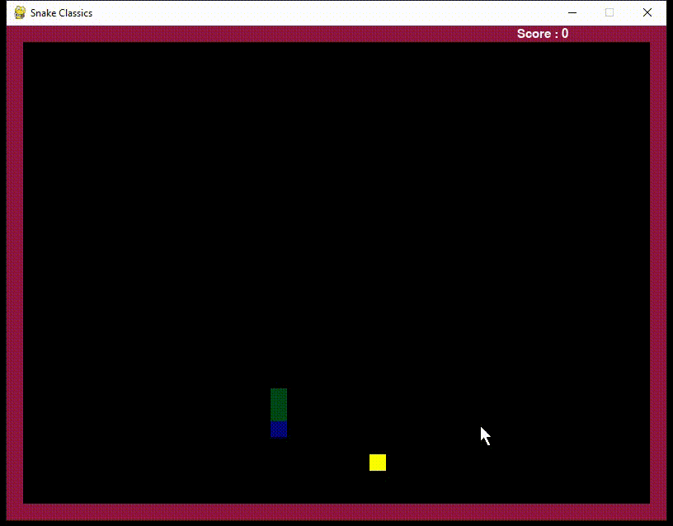This screenshot has height=526, width=673.
Task: Click the blue snake head segment
Action: point(278,428)
